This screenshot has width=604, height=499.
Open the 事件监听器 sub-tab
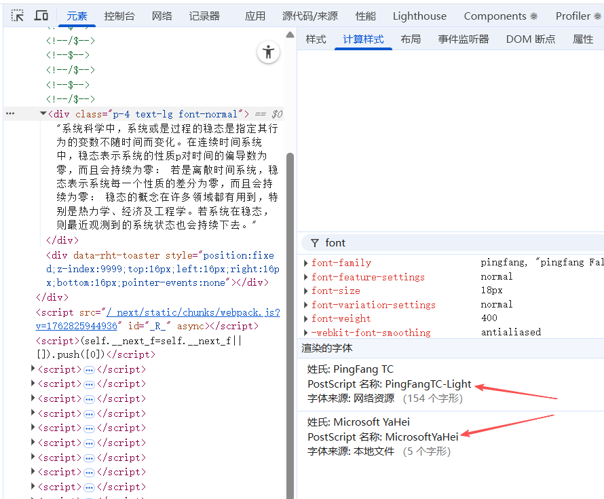(x=464, y=39)
